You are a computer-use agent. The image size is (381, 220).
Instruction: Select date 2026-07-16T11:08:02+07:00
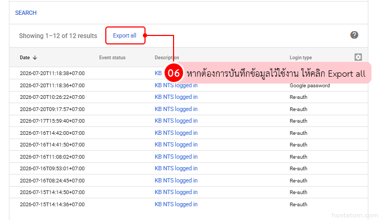[x=52, y=157]
